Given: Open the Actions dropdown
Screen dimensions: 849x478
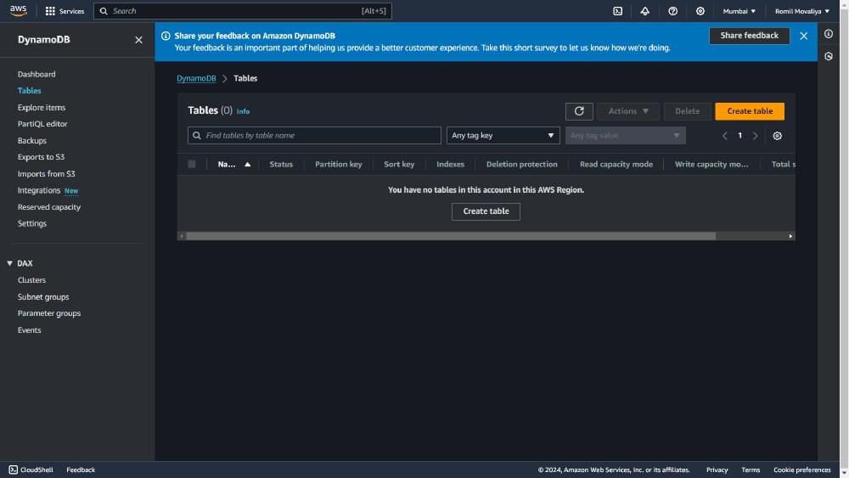Looking at the screenshot, I should point(627,111).
